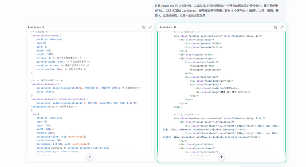Image resolution: width=306 pixels, height=167 pixels.
Task: Click the user prompt message bubble
Action: click(219, 11)
